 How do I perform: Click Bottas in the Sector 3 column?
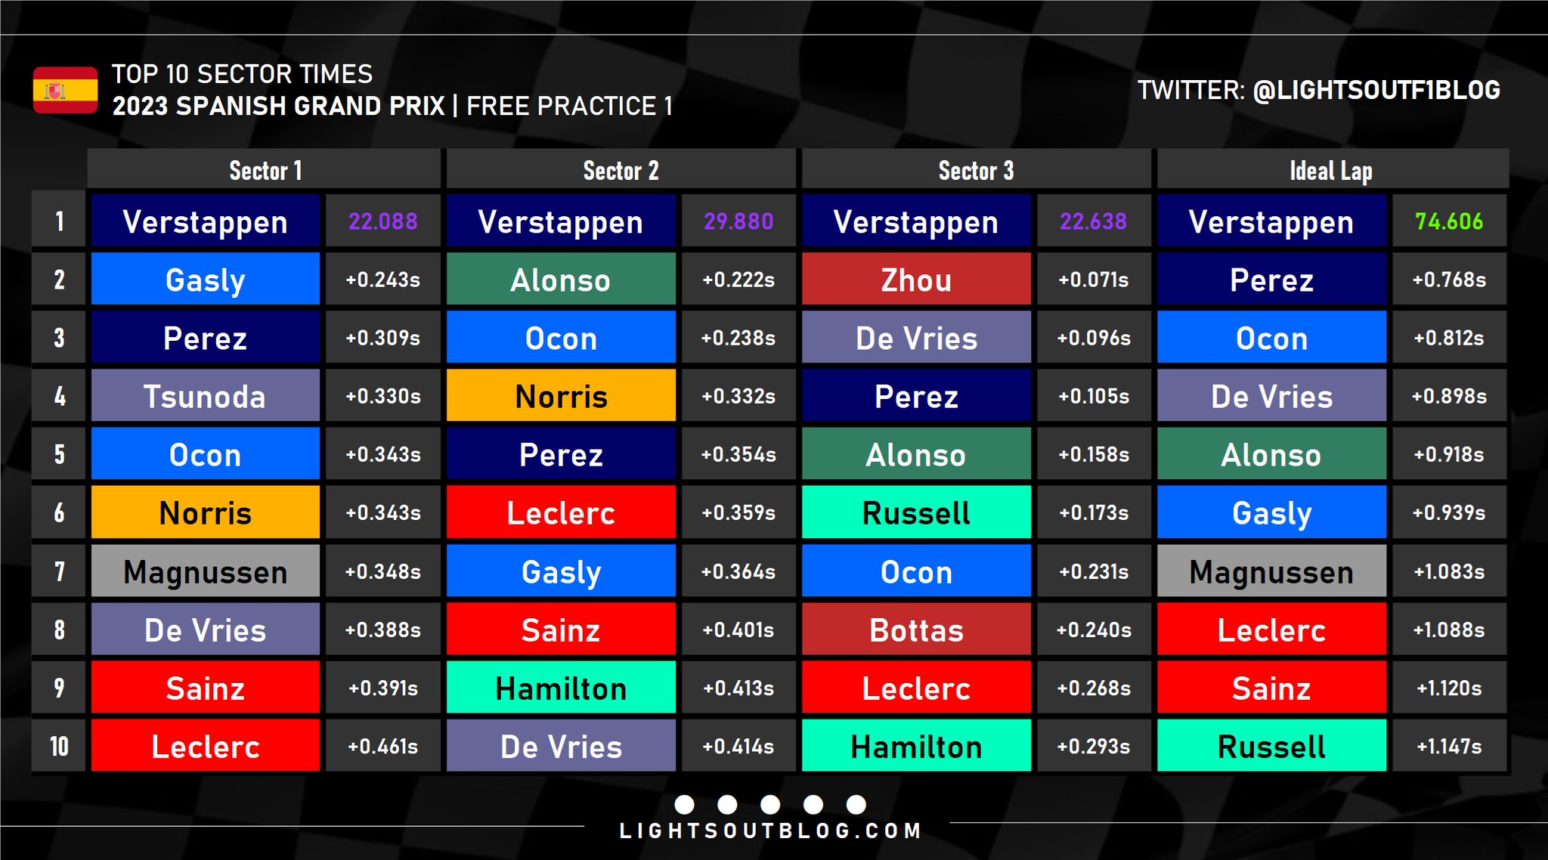[x=916, y=630]
